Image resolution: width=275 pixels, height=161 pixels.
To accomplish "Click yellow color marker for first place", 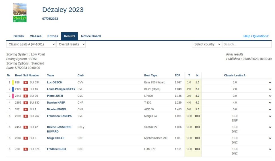I will coord(13,82).
